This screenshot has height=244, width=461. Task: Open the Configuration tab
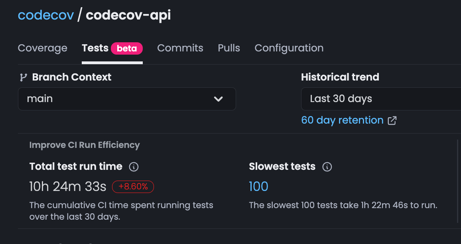(289, 48)
